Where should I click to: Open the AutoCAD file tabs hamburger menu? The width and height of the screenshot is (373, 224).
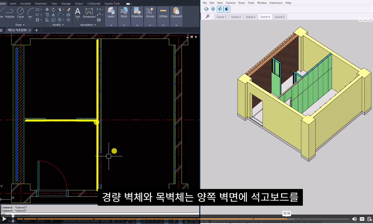coord(1,30)
